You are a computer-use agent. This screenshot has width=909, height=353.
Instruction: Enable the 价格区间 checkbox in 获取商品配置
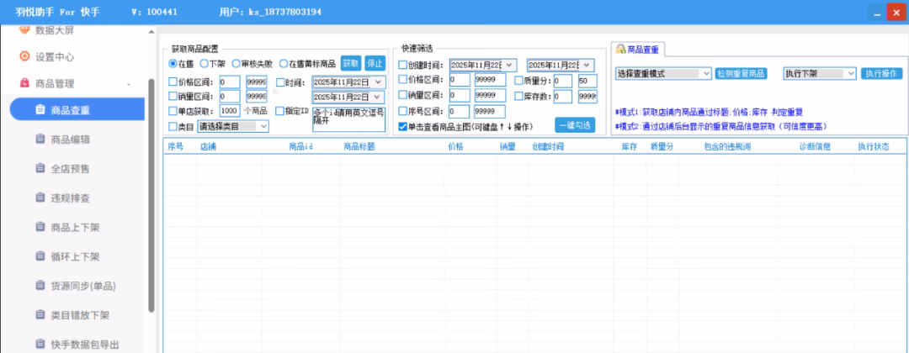tap(173, 82)
